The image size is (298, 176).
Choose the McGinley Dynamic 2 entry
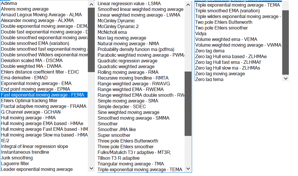point(118,26)
